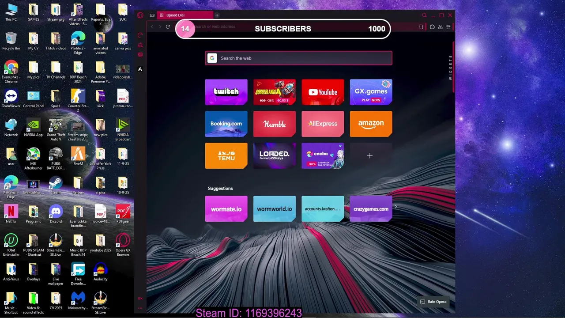The height and width of the screenshot is (318, 565).
Task: Open Aria AI in Opera sidebar
Action: (140, 69)
